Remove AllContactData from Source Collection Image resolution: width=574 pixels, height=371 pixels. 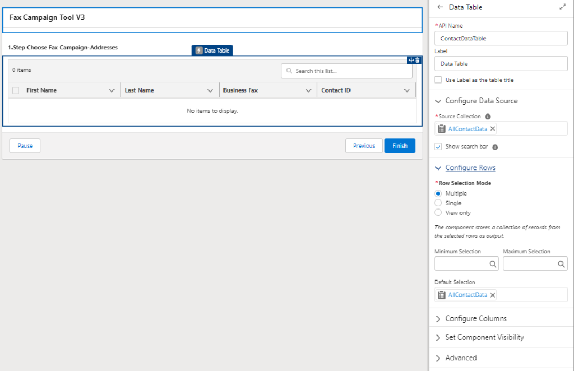point(493,129)
